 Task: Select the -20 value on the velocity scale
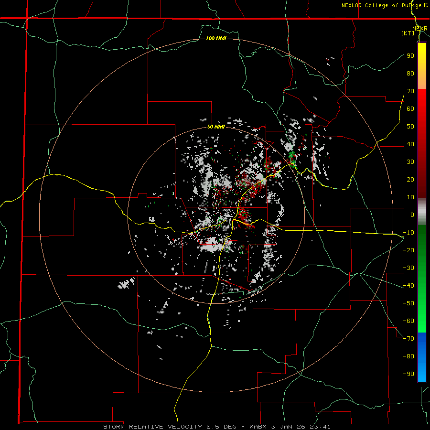pos(408,250)
